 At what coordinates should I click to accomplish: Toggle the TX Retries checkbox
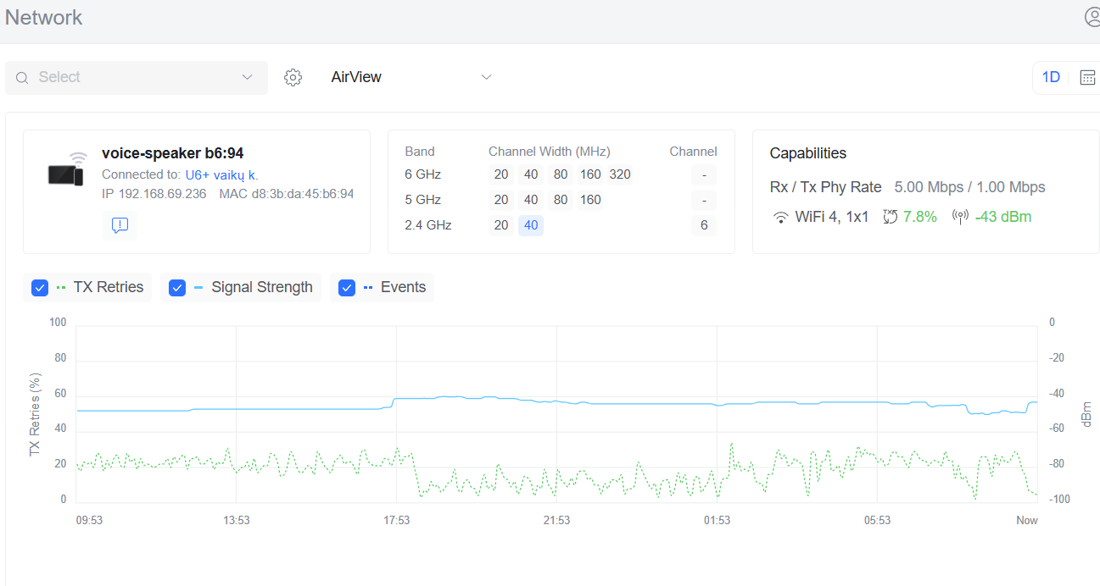tap(40, 288)
